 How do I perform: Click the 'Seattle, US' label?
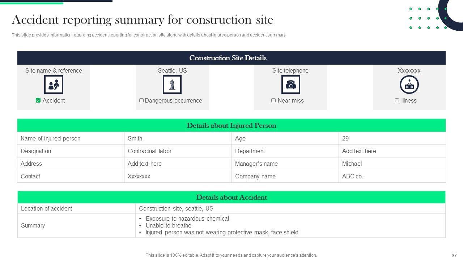pos(172,70)
